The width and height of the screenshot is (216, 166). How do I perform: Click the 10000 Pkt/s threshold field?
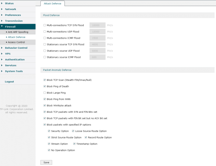coord(97,25)
